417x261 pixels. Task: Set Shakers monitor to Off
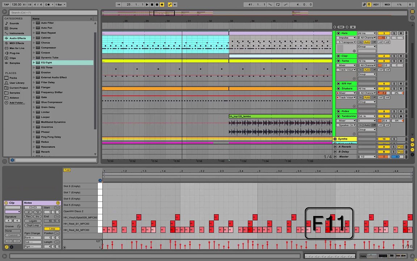374,98
